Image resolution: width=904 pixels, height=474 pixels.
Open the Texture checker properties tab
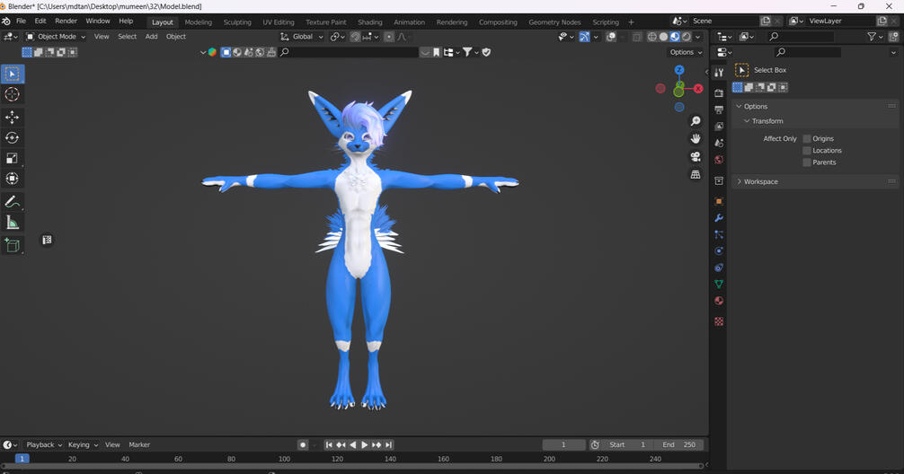(719, 321)
